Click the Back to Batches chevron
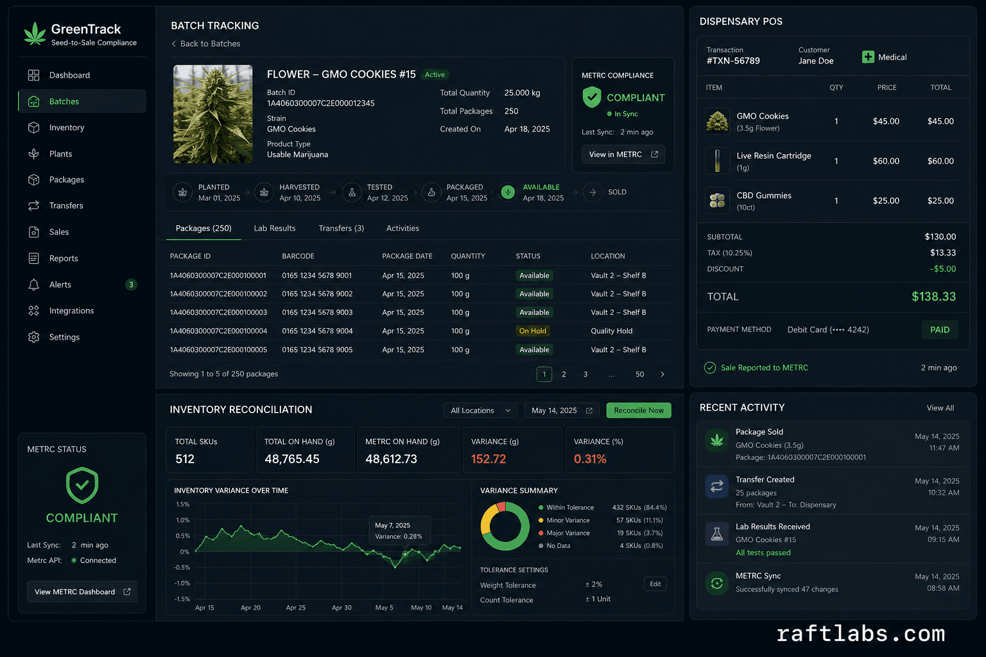The image size is (986, 657). click(173, 44)
